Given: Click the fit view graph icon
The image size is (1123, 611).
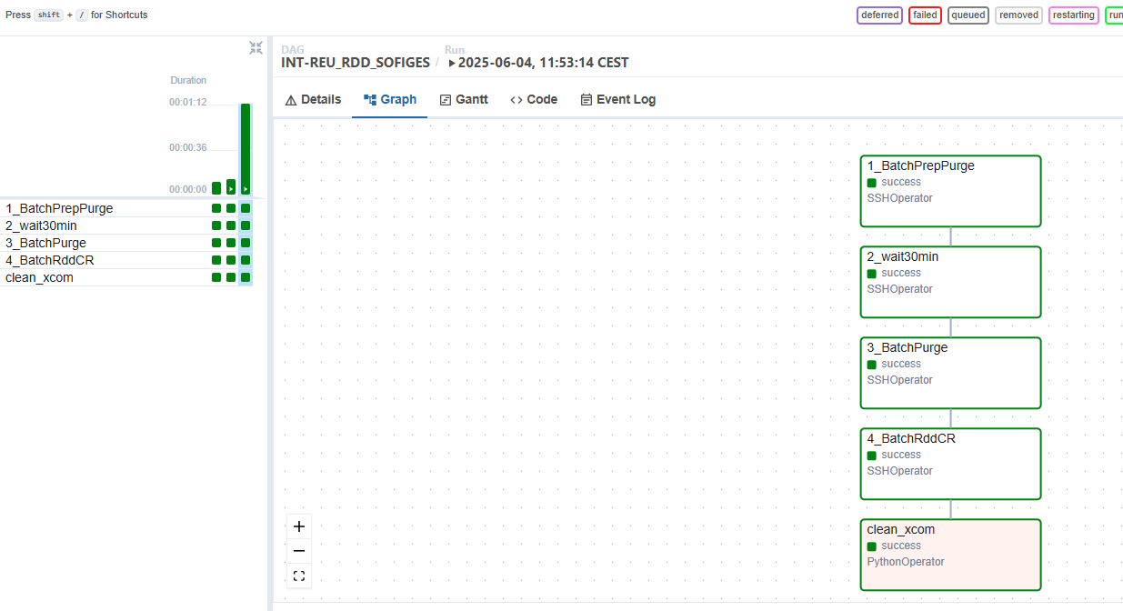Looking at the screenshot, I should point(298,576).
